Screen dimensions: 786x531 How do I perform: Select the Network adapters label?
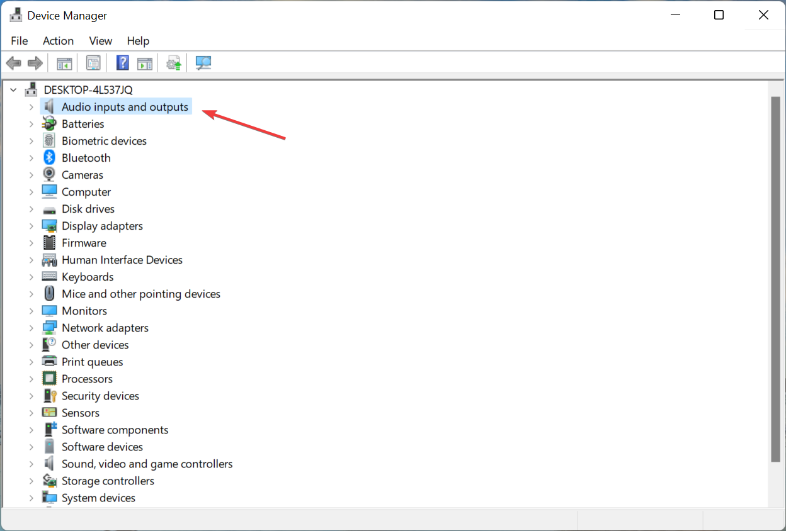(105, 328)
